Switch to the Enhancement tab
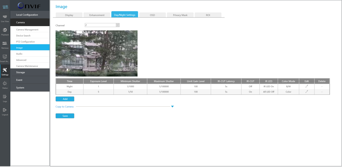The width and height of the screenshot is (342, 167). coord(97,15)
